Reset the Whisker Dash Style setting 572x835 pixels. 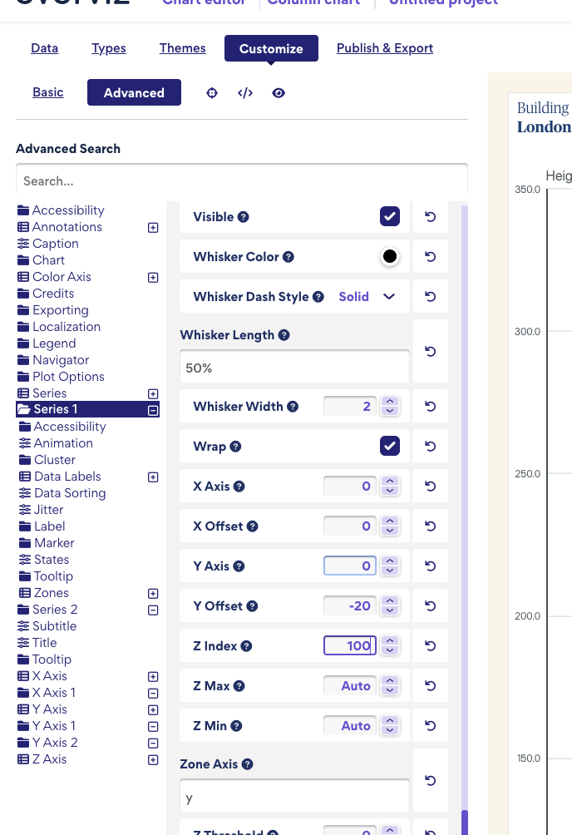coord(431,297)
